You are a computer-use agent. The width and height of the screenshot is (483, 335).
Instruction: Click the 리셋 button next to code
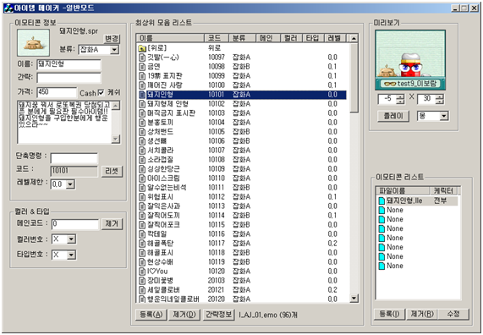pos(112,172)
